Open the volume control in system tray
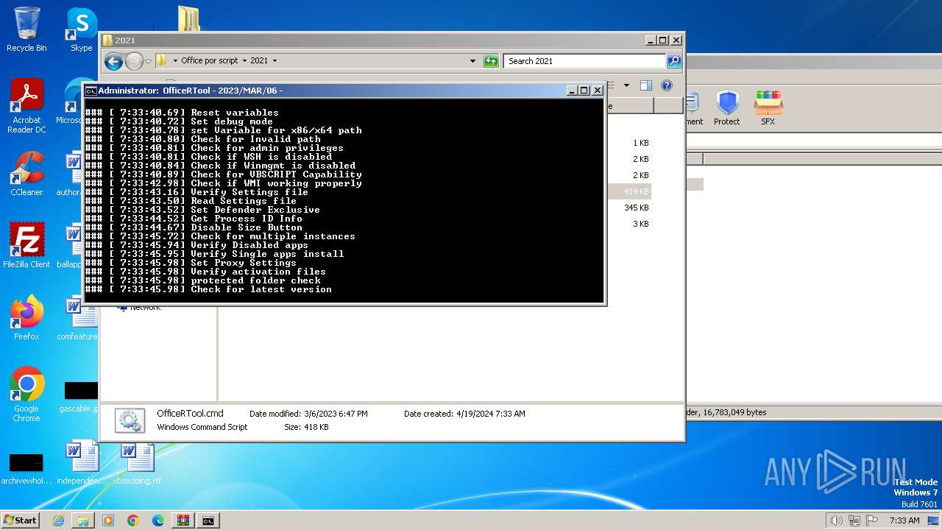 click(x=836, y=520)
